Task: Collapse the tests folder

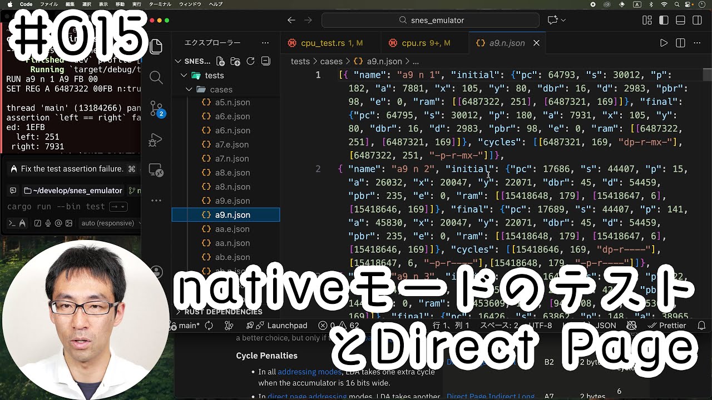Action: click(x=184, y=76)
